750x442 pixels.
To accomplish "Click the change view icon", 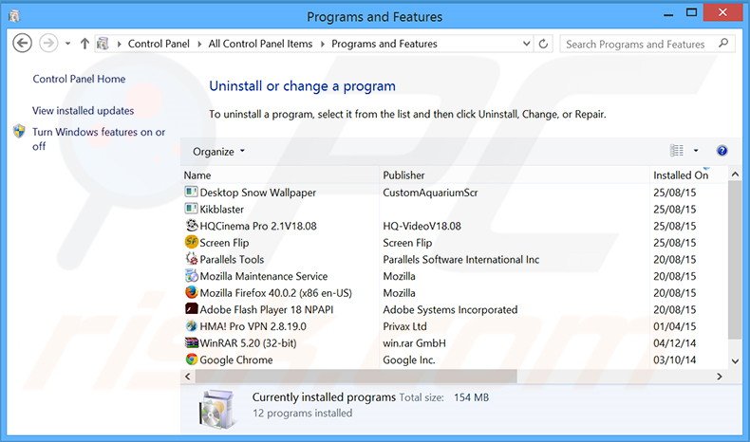I will click(x=676, y=151).
